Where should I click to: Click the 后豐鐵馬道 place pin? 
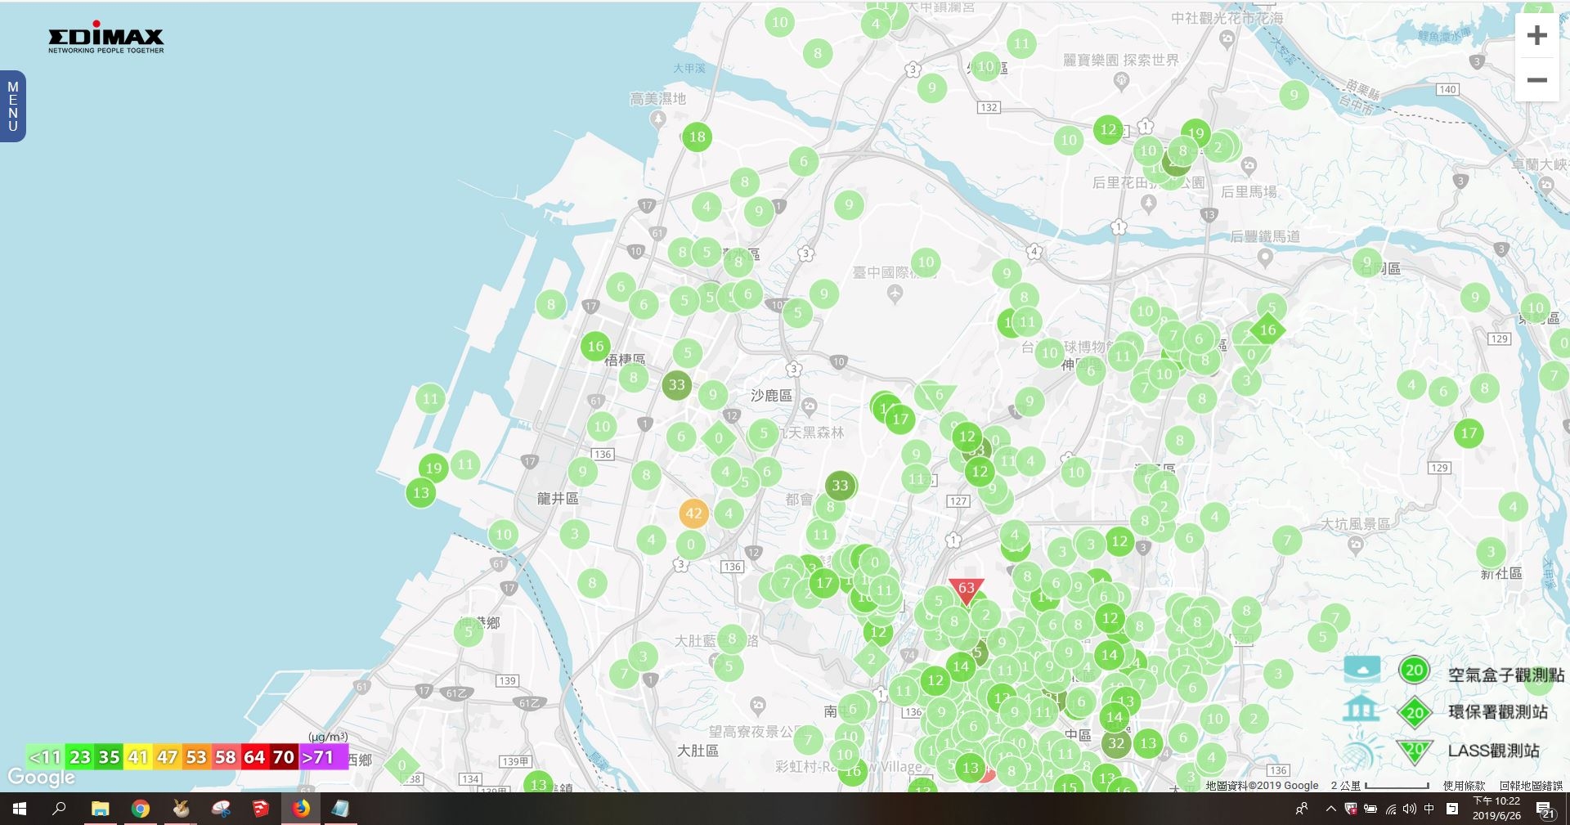[1265, 258]
